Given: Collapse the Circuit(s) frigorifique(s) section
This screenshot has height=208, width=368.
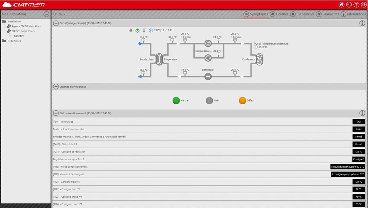Looking at the screenshot, I should pos(56,23).
